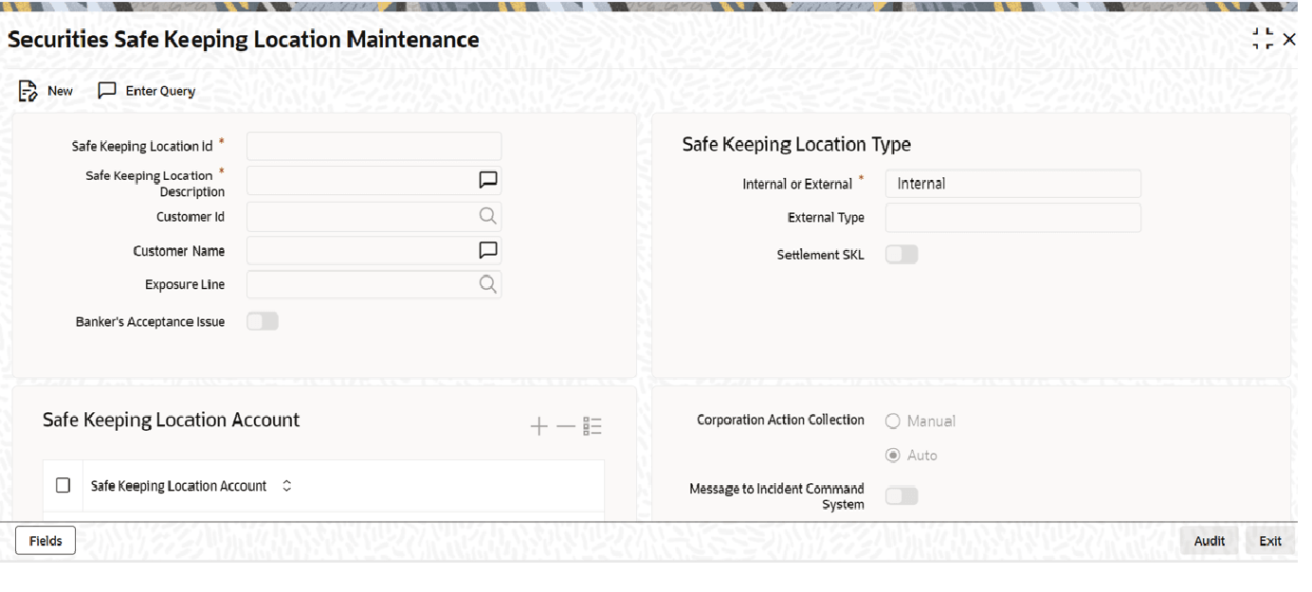The width and height of the screenshot is (1312, 592).
Task: Add a row to Safe Keeping Location Account
Action: click(539, 427)
